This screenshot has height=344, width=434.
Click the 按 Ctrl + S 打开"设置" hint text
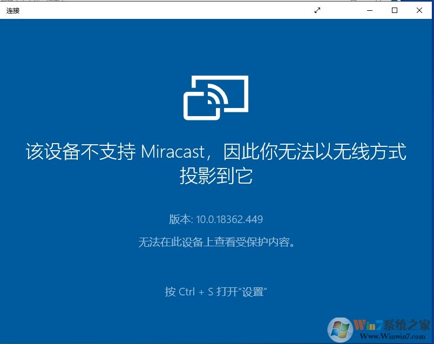point(216,291)
